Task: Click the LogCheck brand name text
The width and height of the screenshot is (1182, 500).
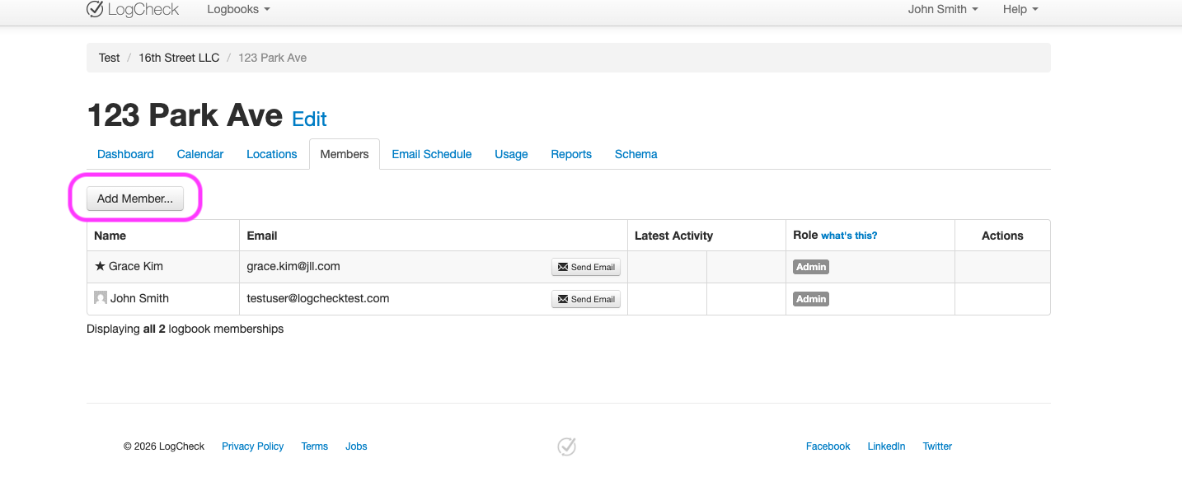Action: click(144, 9)
